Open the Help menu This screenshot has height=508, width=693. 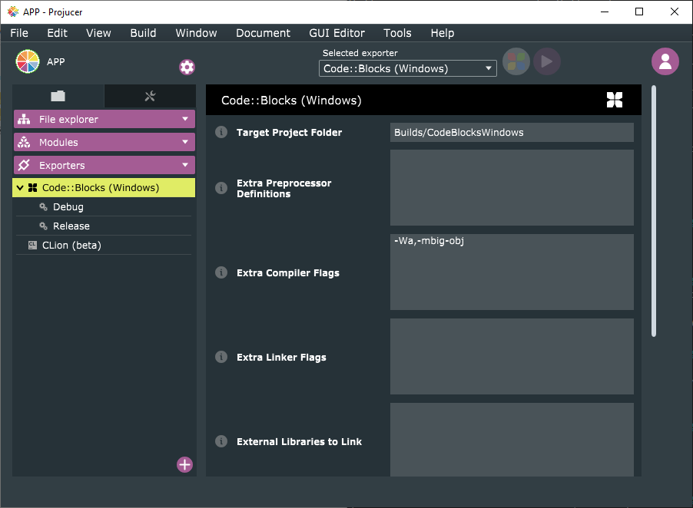coord(443,33)
